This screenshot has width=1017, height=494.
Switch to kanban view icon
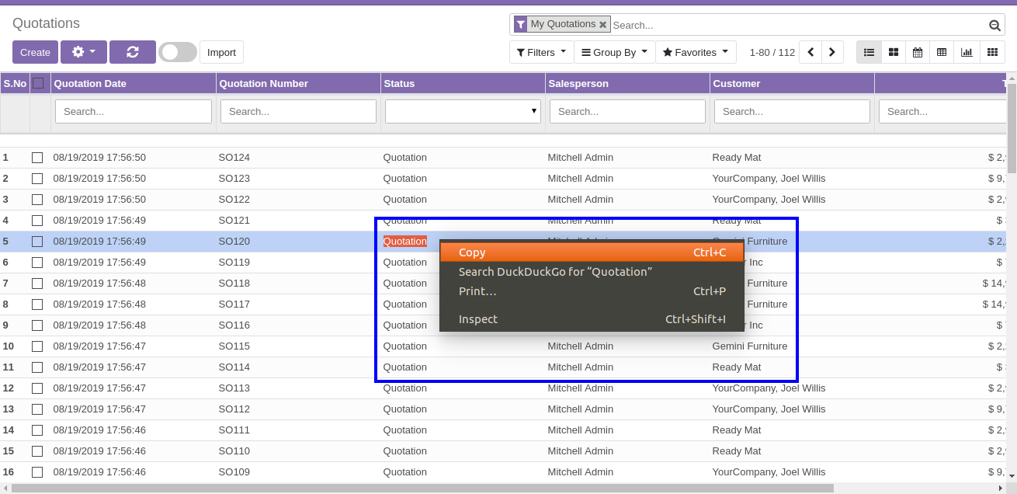pyautogui.click(x=894, y=52)
